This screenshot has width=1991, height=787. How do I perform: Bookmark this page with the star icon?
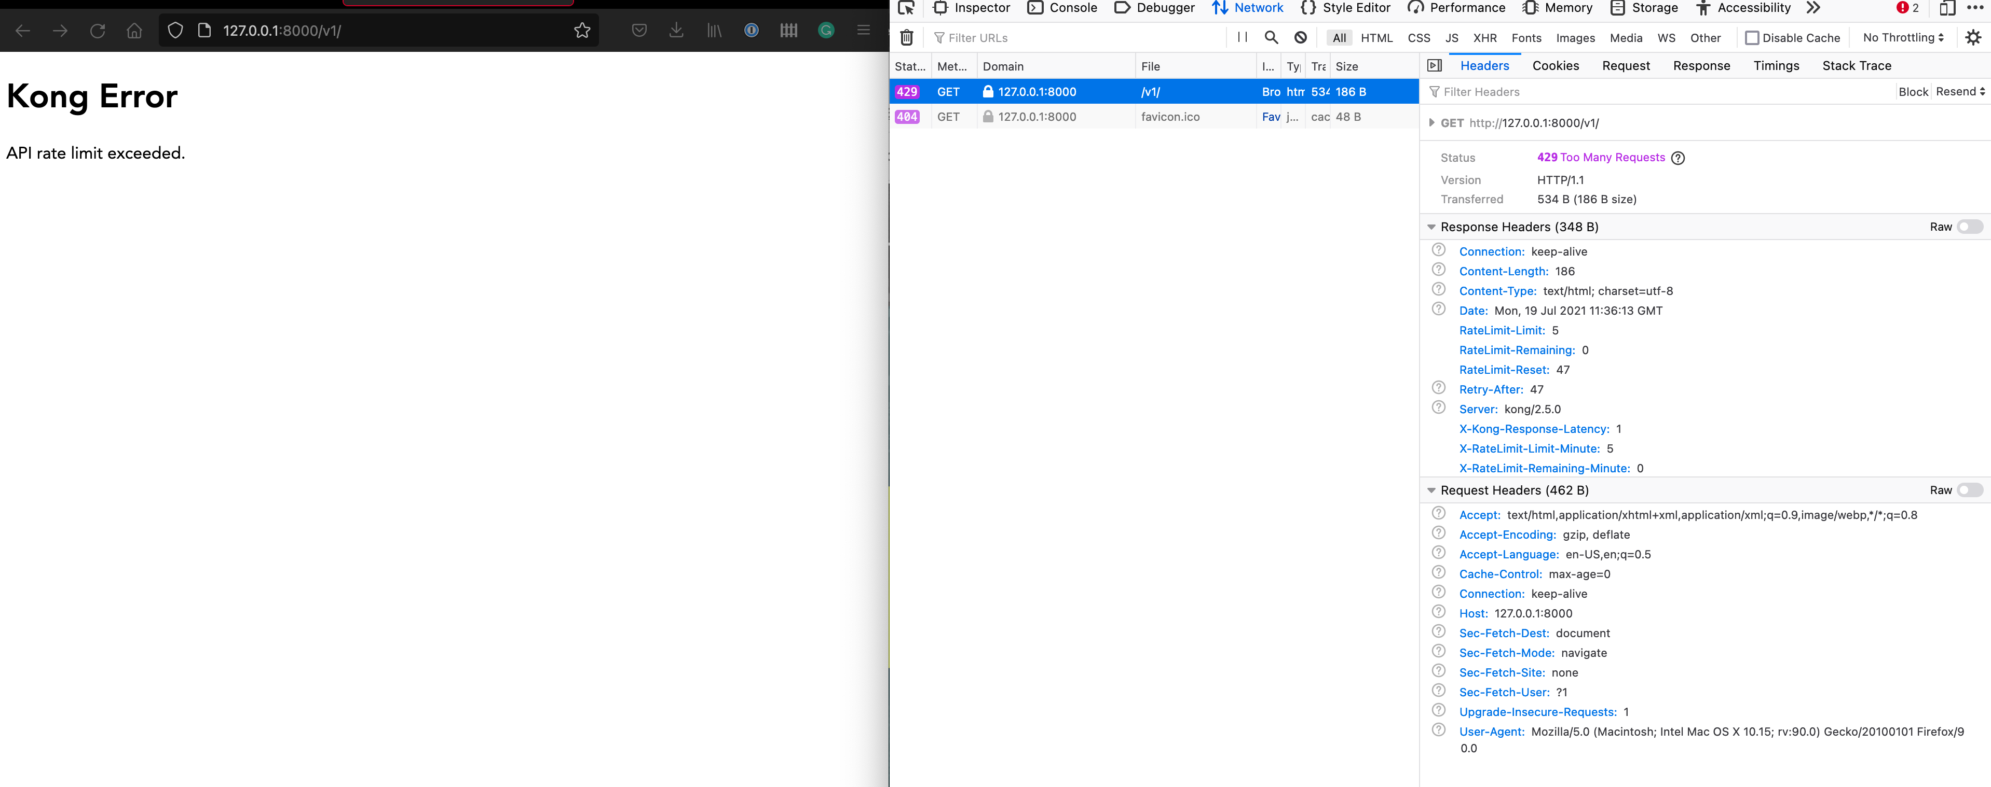pyautogui.click(x=582, y=30)
